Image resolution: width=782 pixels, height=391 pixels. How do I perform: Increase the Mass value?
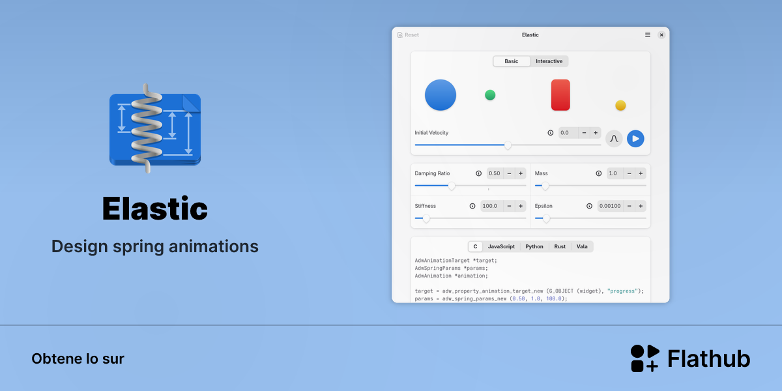[x=641, y=173]
